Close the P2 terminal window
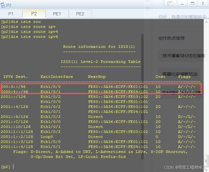 pos(203,3)
